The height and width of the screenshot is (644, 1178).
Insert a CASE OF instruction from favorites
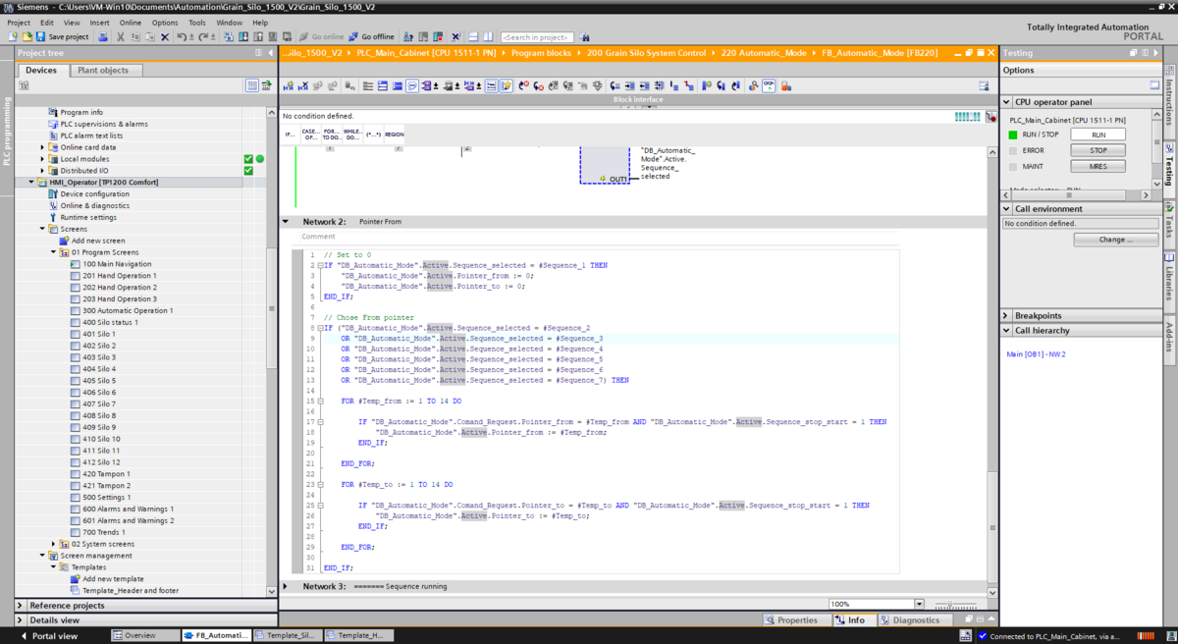[309, 134]
